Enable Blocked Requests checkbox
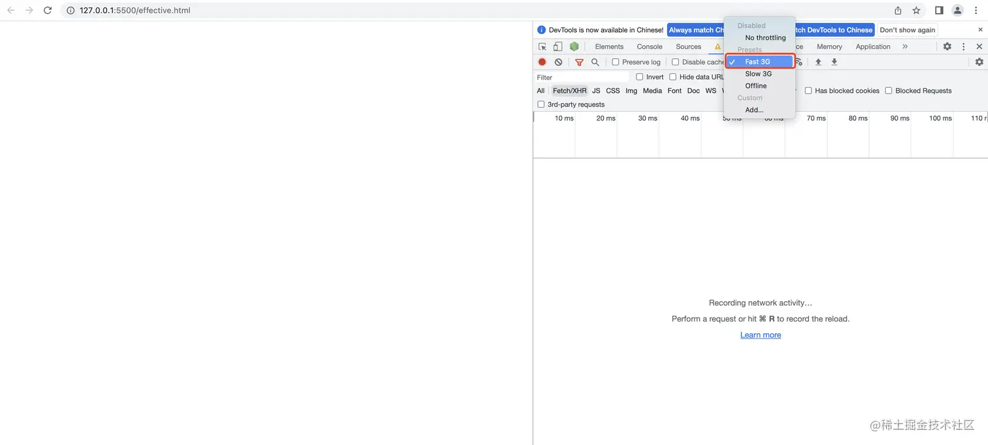 [889, 91]
